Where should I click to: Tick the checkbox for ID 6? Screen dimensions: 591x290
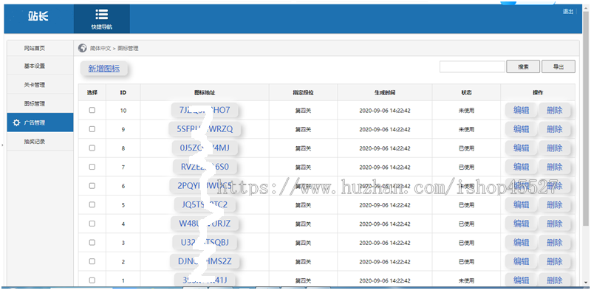pyautogui.click(x=92, y=186)
